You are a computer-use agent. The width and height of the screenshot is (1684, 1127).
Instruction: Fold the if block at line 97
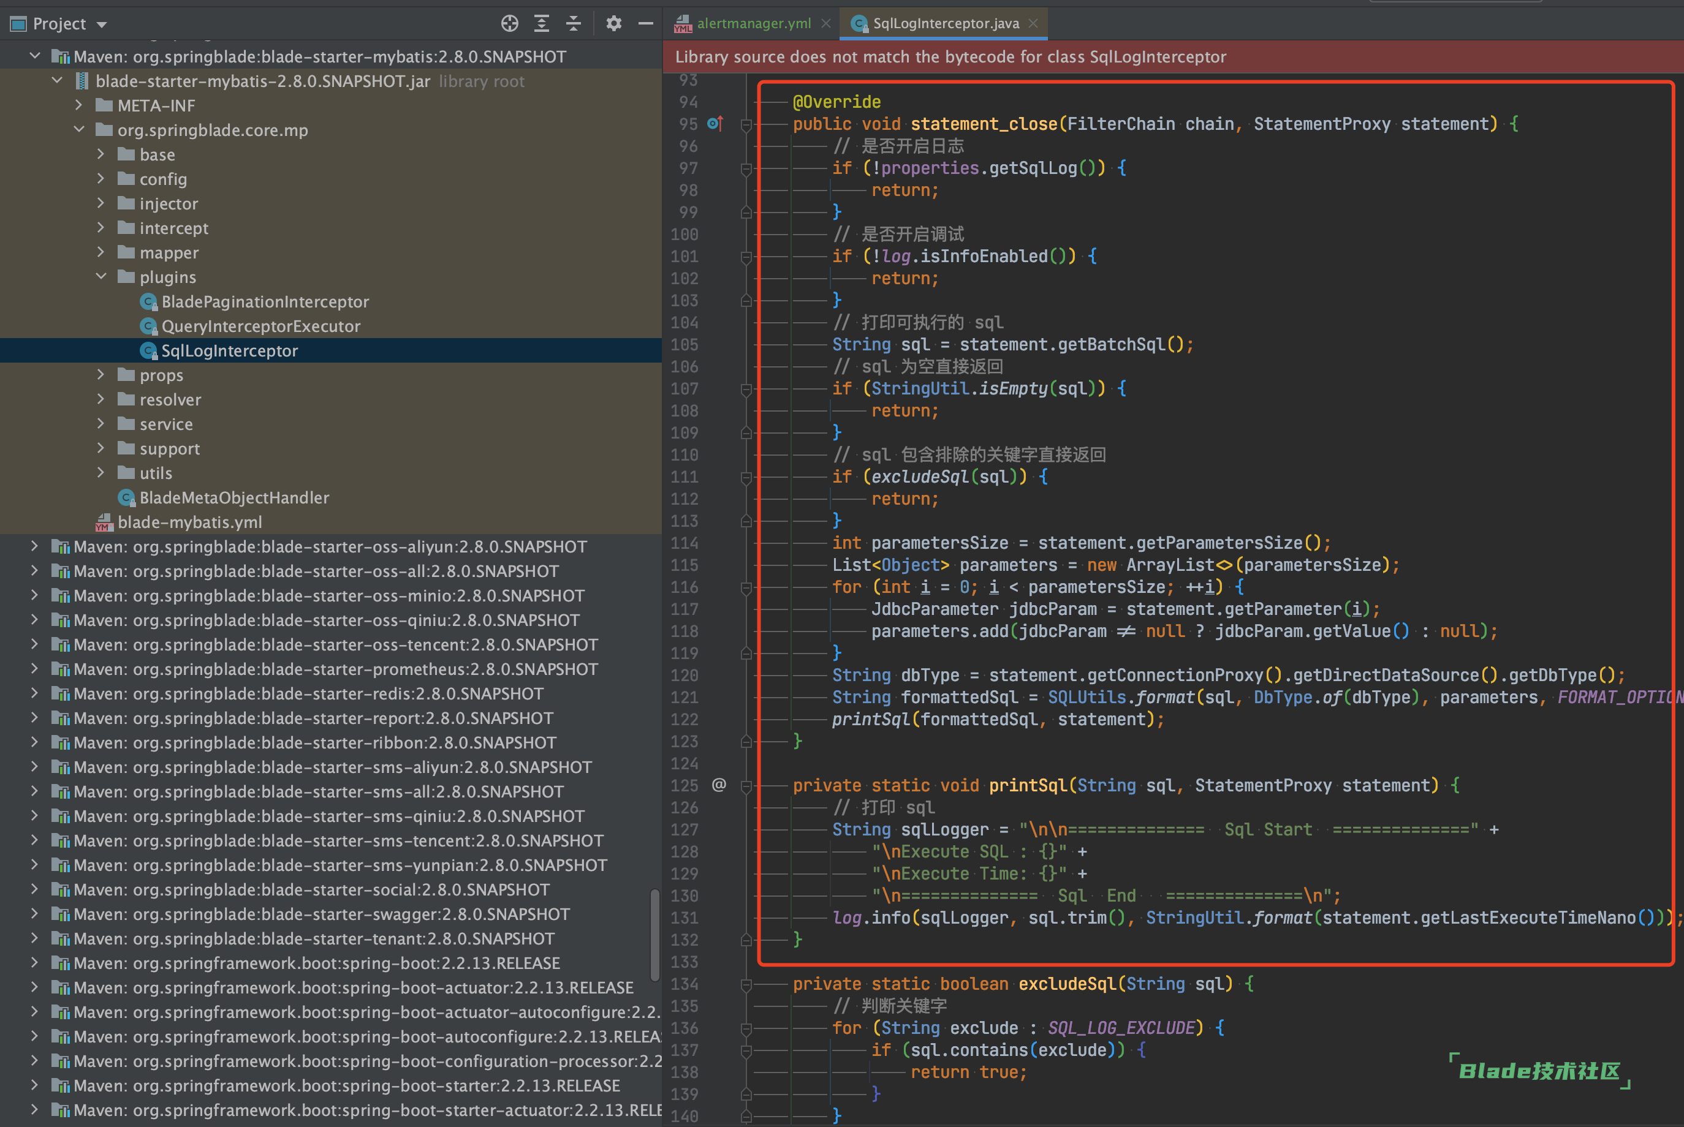746,169
